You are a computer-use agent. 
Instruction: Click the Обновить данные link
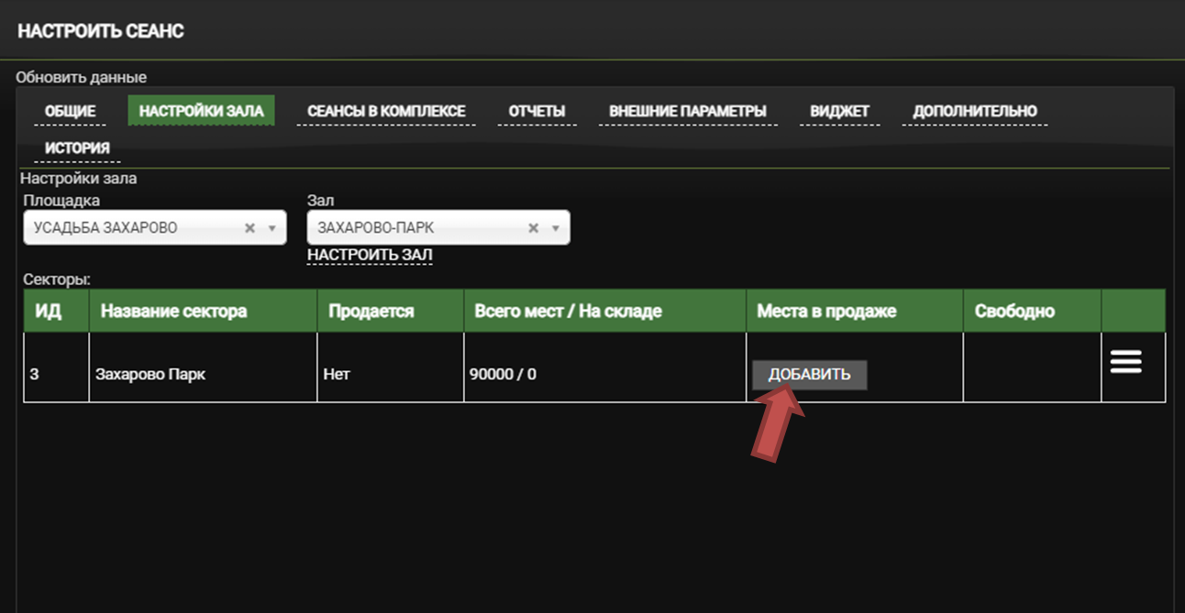point(81,78)
